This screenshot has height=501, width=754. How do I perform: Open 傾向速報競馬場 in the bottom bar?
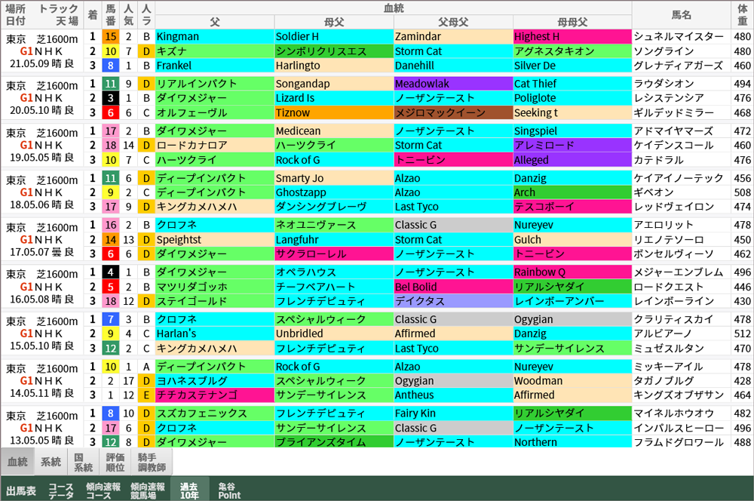coord(147,490)
